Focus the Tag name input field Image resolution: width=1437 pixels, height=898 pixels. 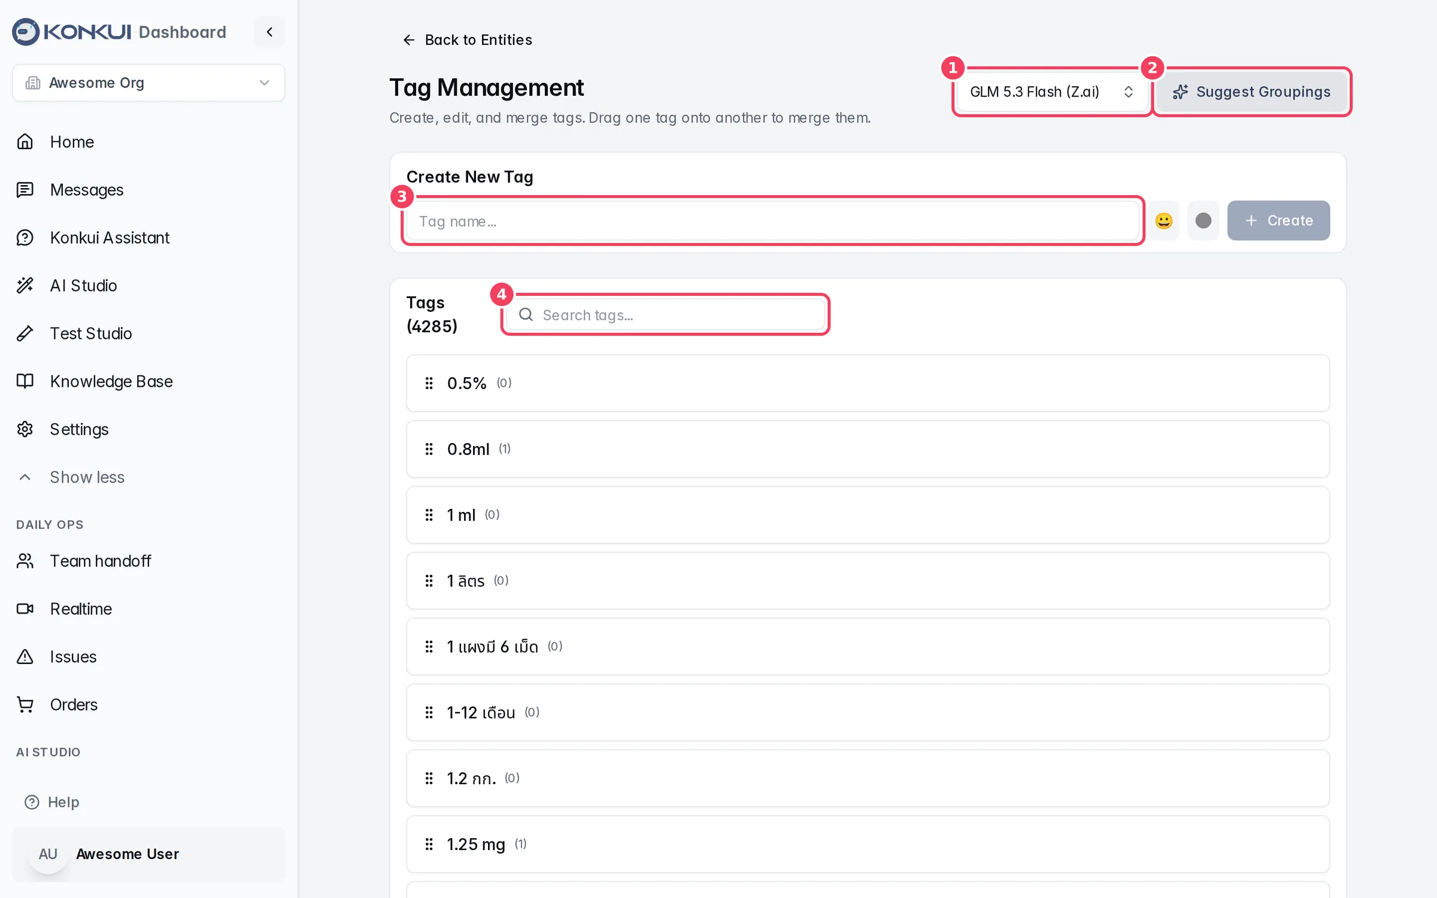772,221
